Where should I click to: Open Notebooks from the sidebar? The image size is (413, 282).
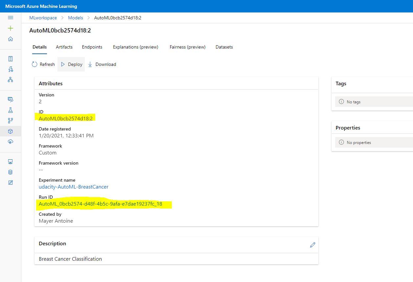point(11,59)
